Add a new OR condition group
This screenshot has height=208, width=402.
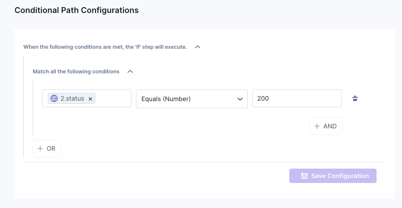tap(47, 149)
